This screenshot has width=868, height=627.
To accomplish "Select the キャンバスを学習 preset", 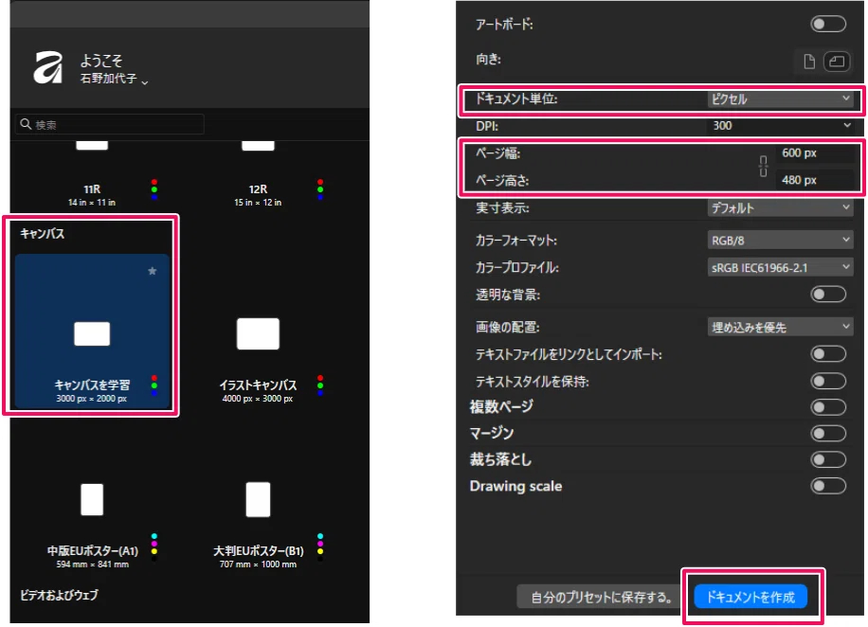I will click(92, 331).
